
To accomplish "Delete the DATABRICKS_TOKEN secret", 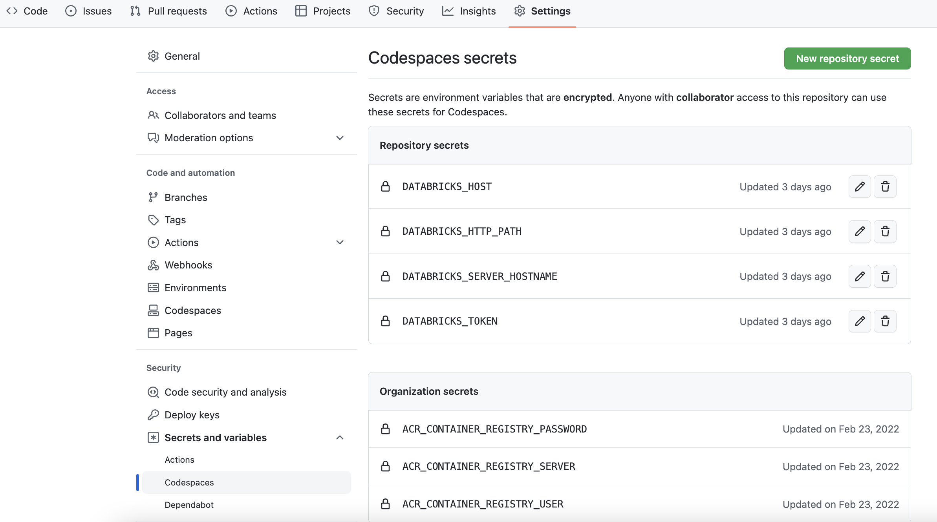I will 885,321.
